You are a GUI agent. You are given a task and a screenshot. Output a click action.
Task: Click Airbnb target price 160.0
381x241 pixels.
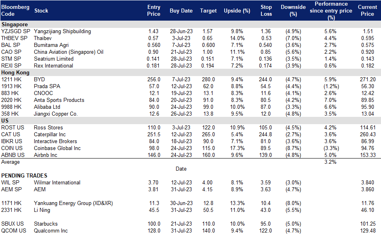[x=208, y=155]
